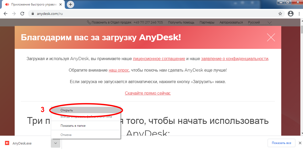Screen dimensions: 303x150
Task: Choose always open files of this type
Action: 86,117
